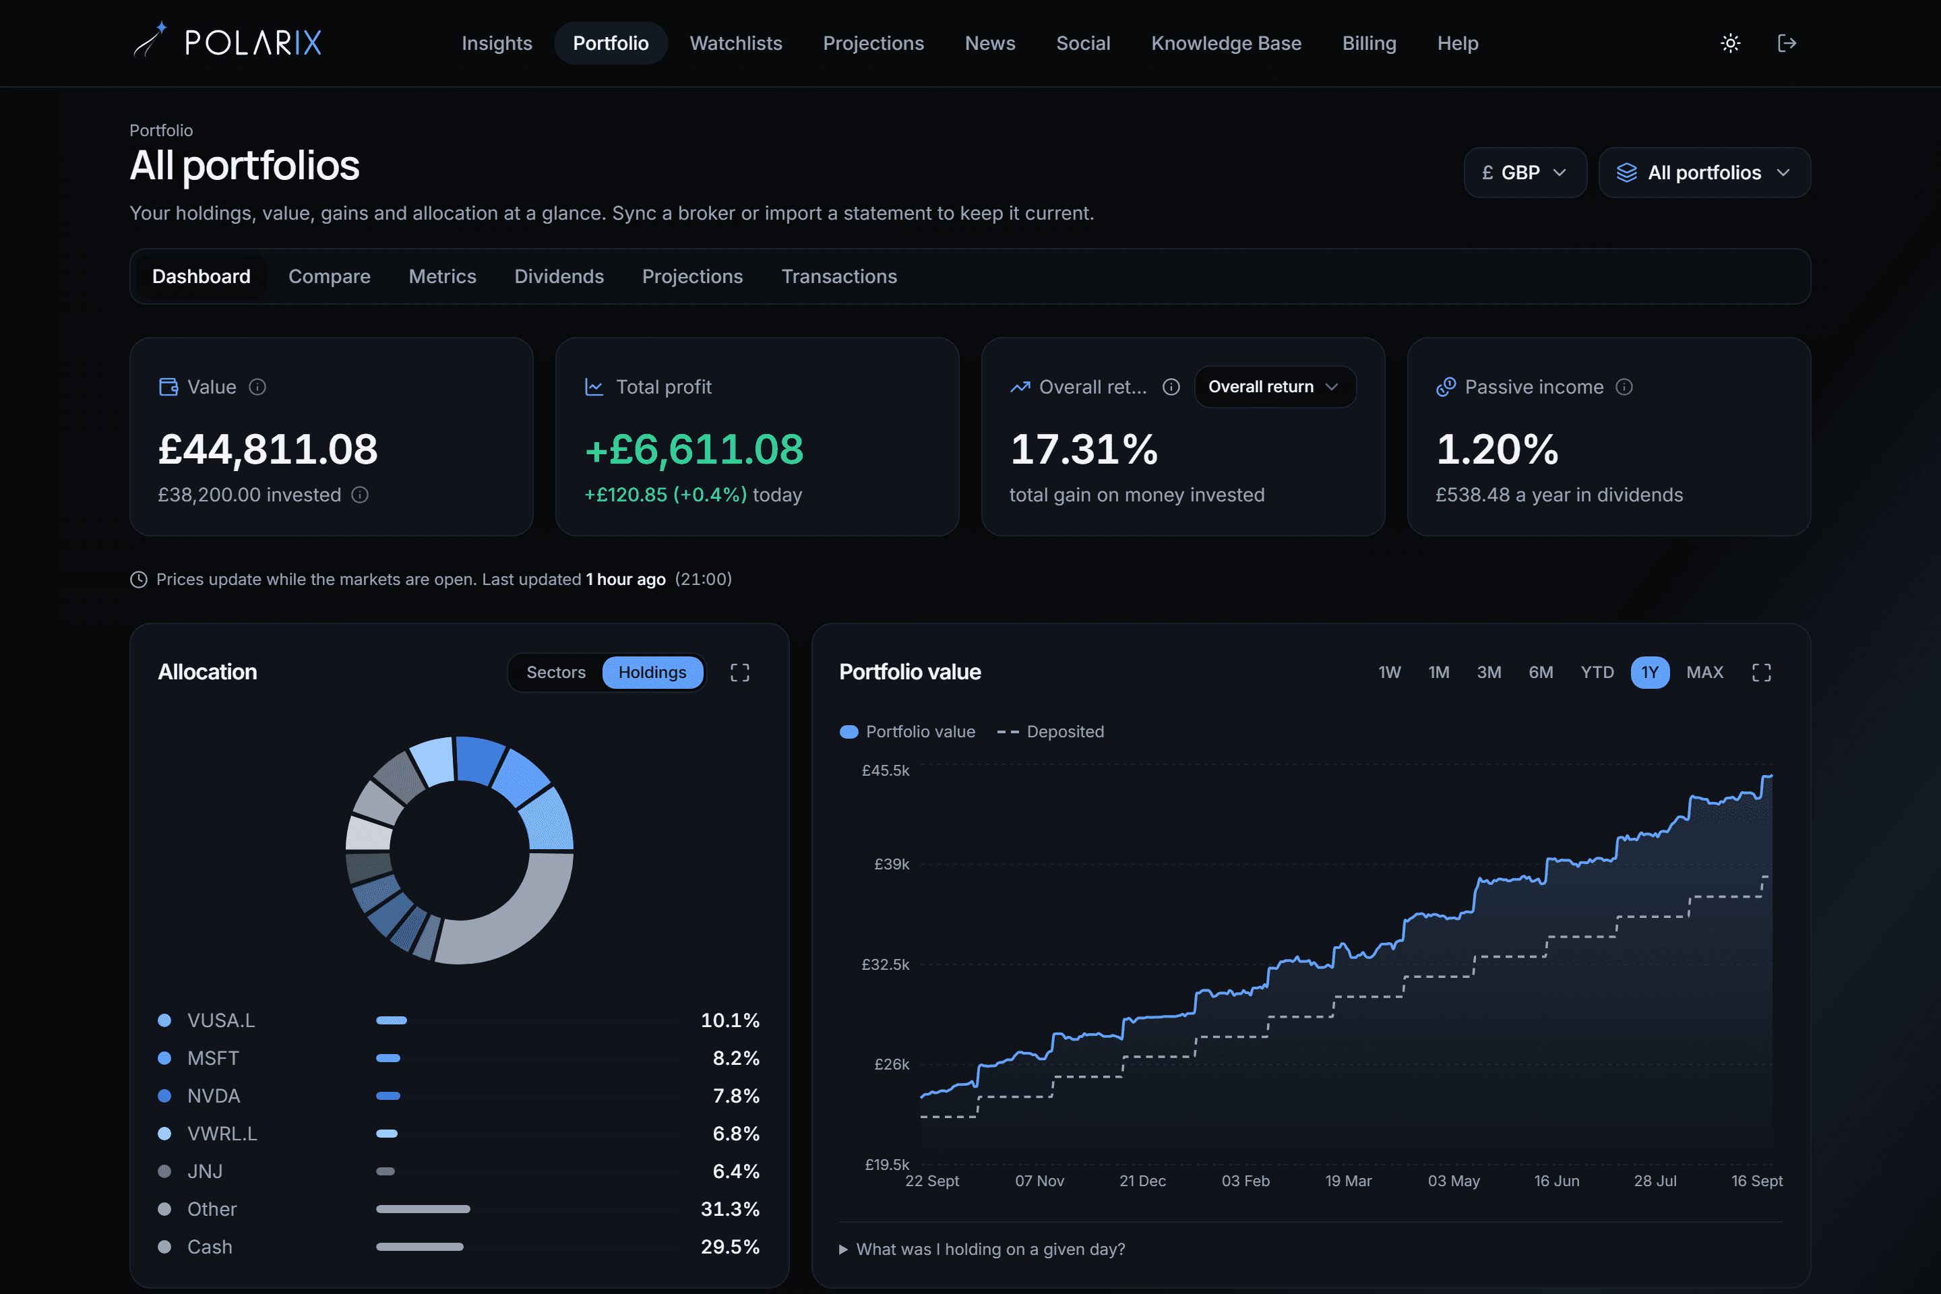Select the 1W time range
Viewport: 1941px width, 1294px height.
pos(1390,673)
